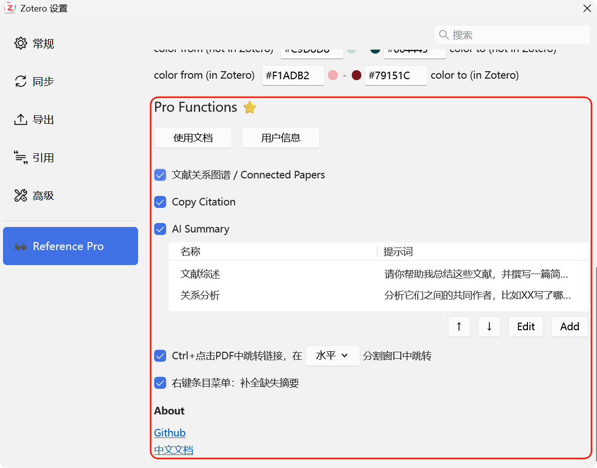The height and width of the screenshot is (468, 597).
Task: Open the 常规 settings pane
Action: [71, 44]
